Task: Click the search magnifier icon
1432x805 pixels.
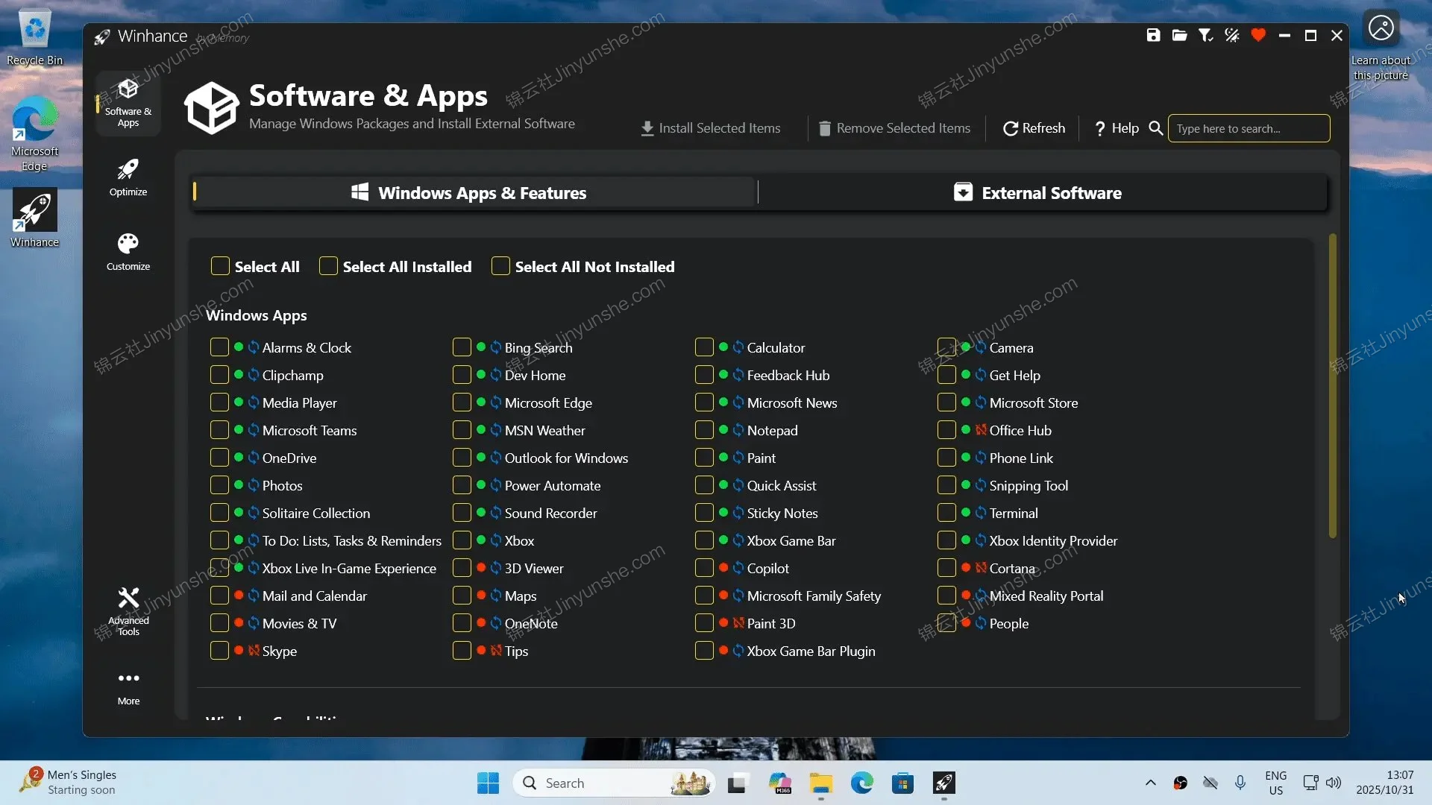Action: pyautogui.click(x=1155, y=128)
